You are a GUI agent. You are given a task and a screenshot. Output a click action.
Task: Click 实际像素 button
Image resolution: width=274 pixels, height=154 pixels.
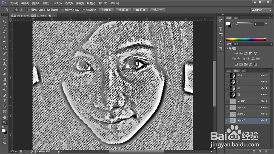click(x=106, y=10)
